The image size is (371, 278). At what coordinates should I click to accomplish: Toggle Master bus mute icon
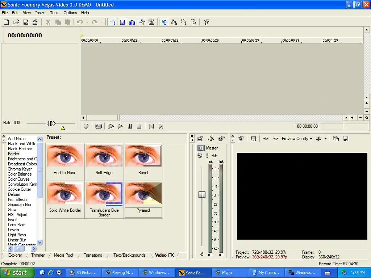click(x=200, y=156)
